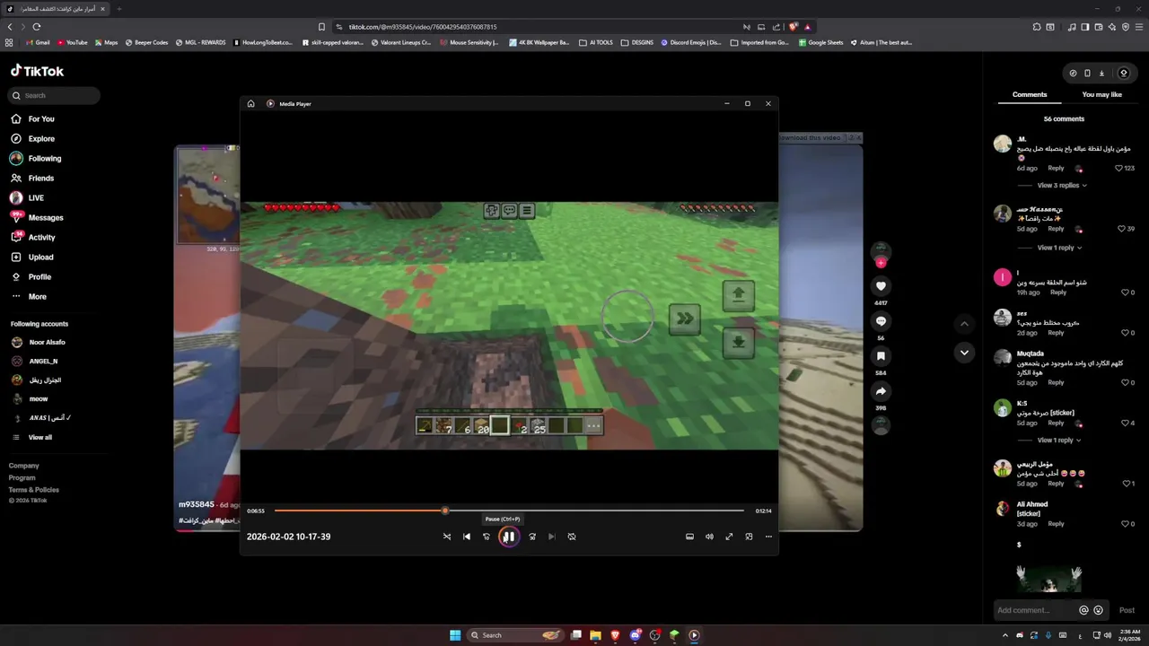Image resolution: width=1149 pixels, height=646 pixels.
Task: Open the Explore page on TikTok
Action: (x=32, y=138)
